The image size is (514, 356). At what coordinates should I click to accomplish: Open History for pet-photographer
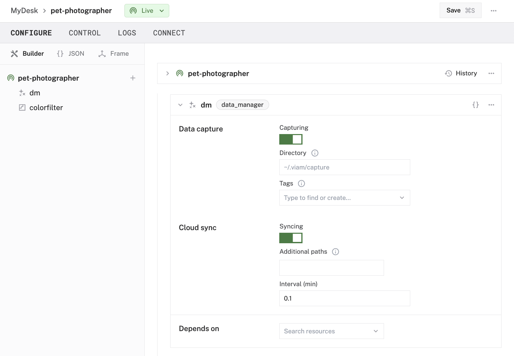pyautogui.click(x=461, y=73)
